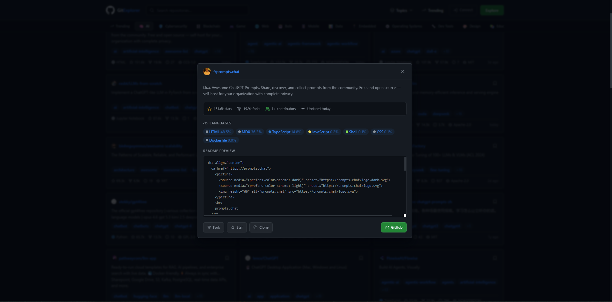Viewport: 612px width, 302px height.
Task: Click the README PREVIEW heading
Action: [219, 151]
